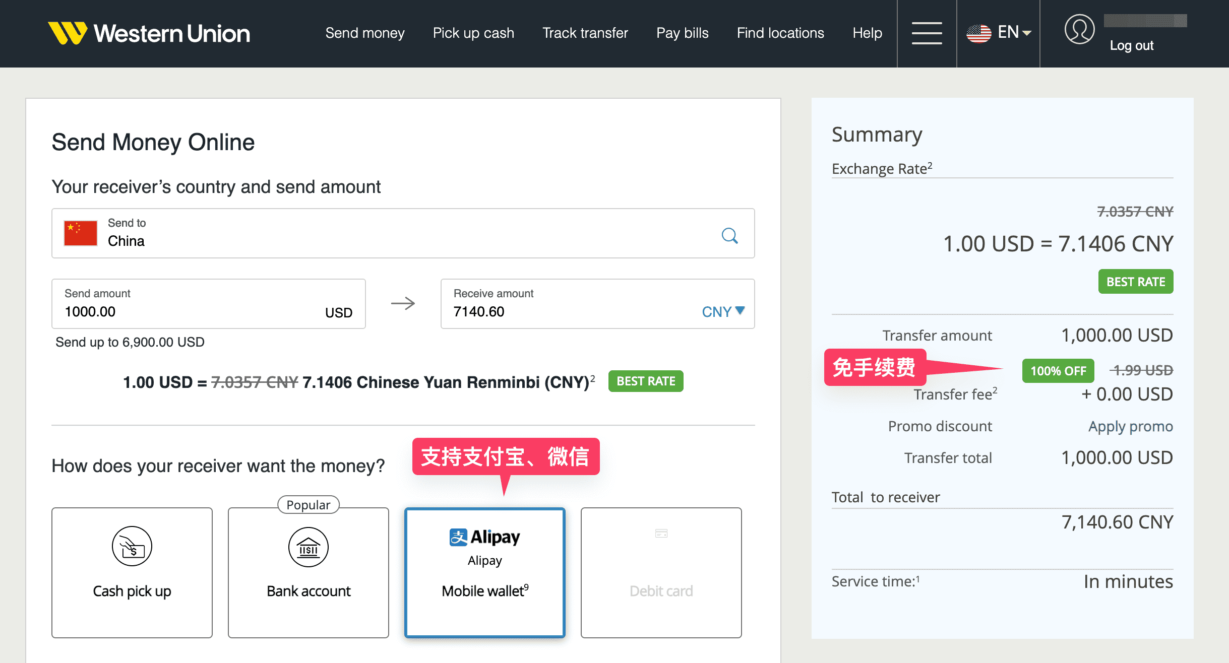
Task: Click the Western Union logo
Action: point(149,33)
